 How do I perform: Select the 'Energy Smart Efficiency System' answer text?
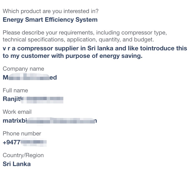[50, 20]
